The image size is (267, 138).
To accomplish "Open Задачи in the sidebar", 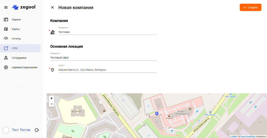I will (x=16, y=19).
